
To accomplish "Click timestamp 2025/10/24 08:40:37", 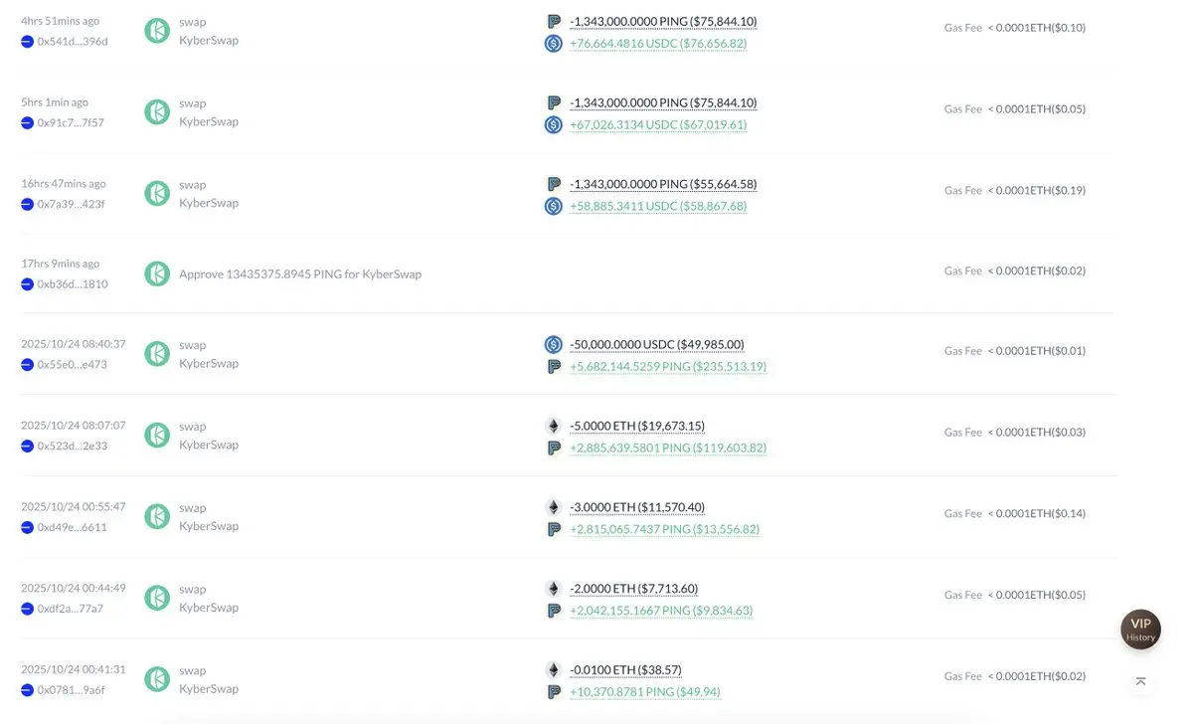I will tap(74, 344).
